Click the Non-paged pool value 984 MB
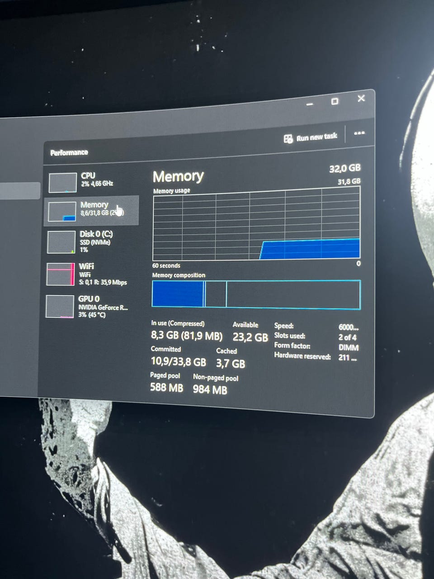This screenshot has height=579, width=434. tap(210, 389)
